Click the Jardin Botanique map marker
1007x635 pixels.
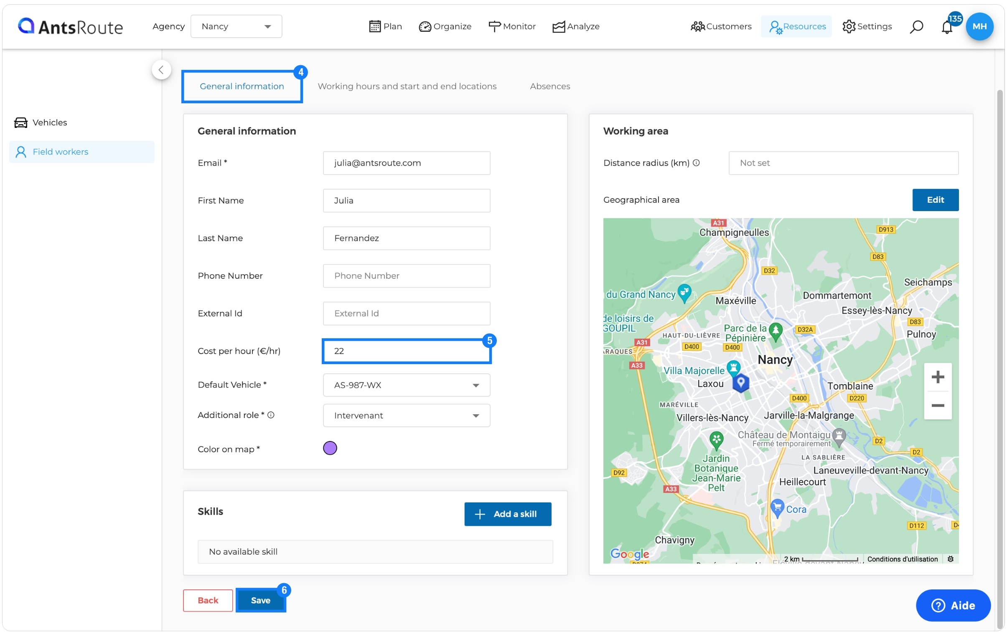click(717, 441)
